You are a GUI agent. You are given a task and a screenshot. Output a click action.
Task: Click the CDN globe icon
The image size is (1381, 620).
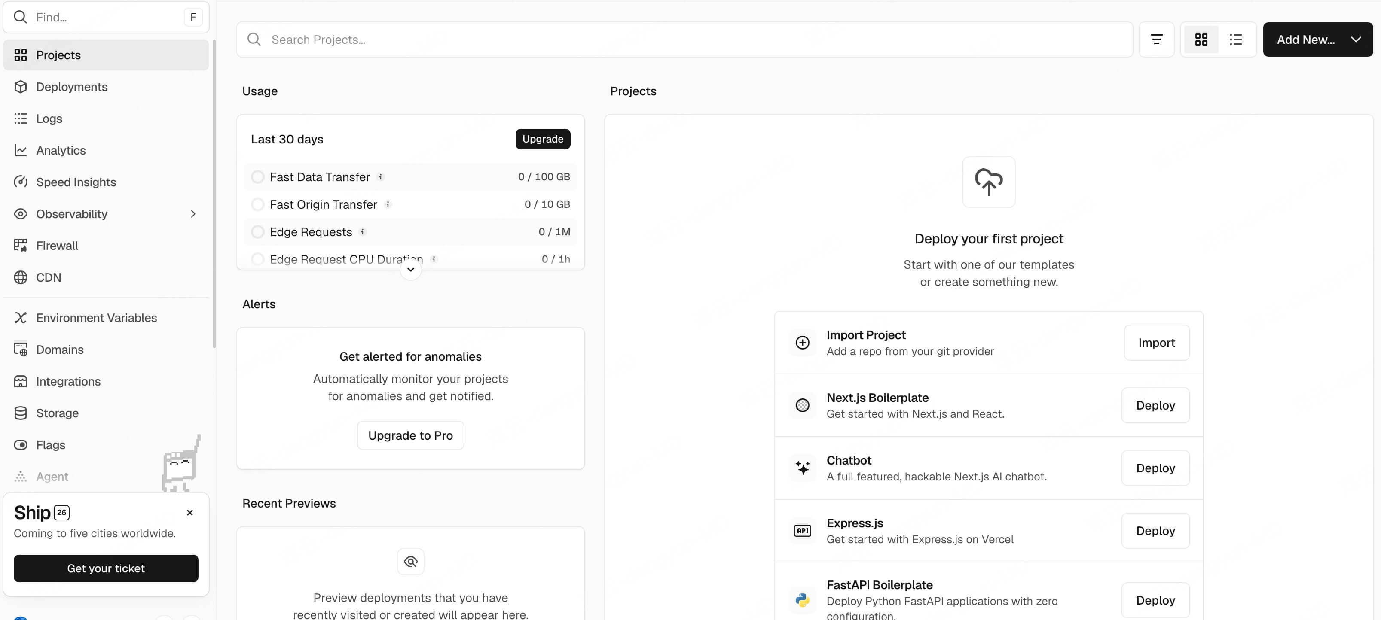(20, 277)
